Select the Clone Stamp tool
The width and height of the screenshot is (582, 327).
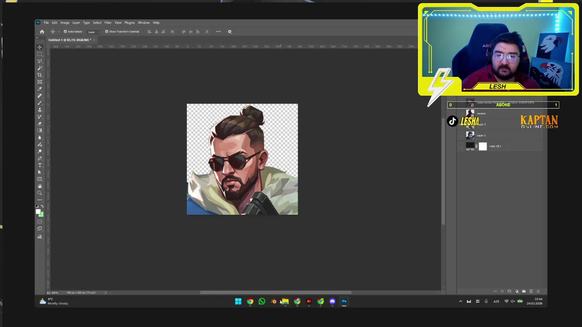point(40,109)
